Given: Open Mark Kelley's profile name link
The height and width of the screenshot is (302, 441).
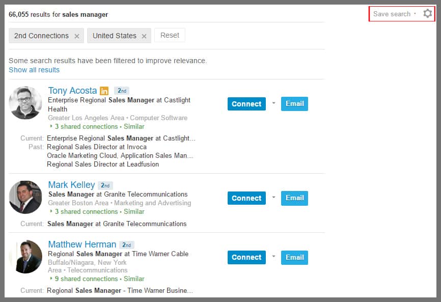Looking at the screenshot, I should (71, 185).
